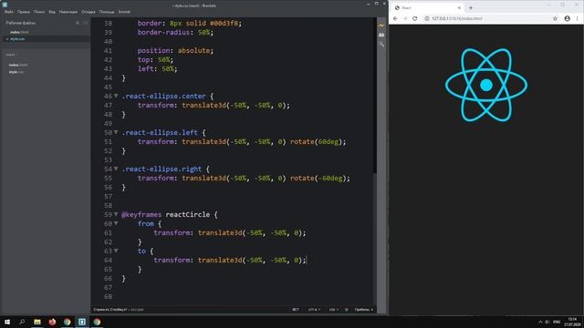Screen dimensions: 584x328
Task: Open the Chrome profile avatar
Action: coord(567,18)
